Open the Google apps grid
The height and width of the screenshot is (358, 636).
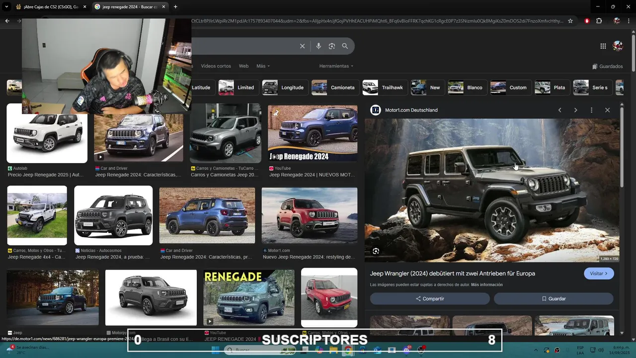click(603, 46)
